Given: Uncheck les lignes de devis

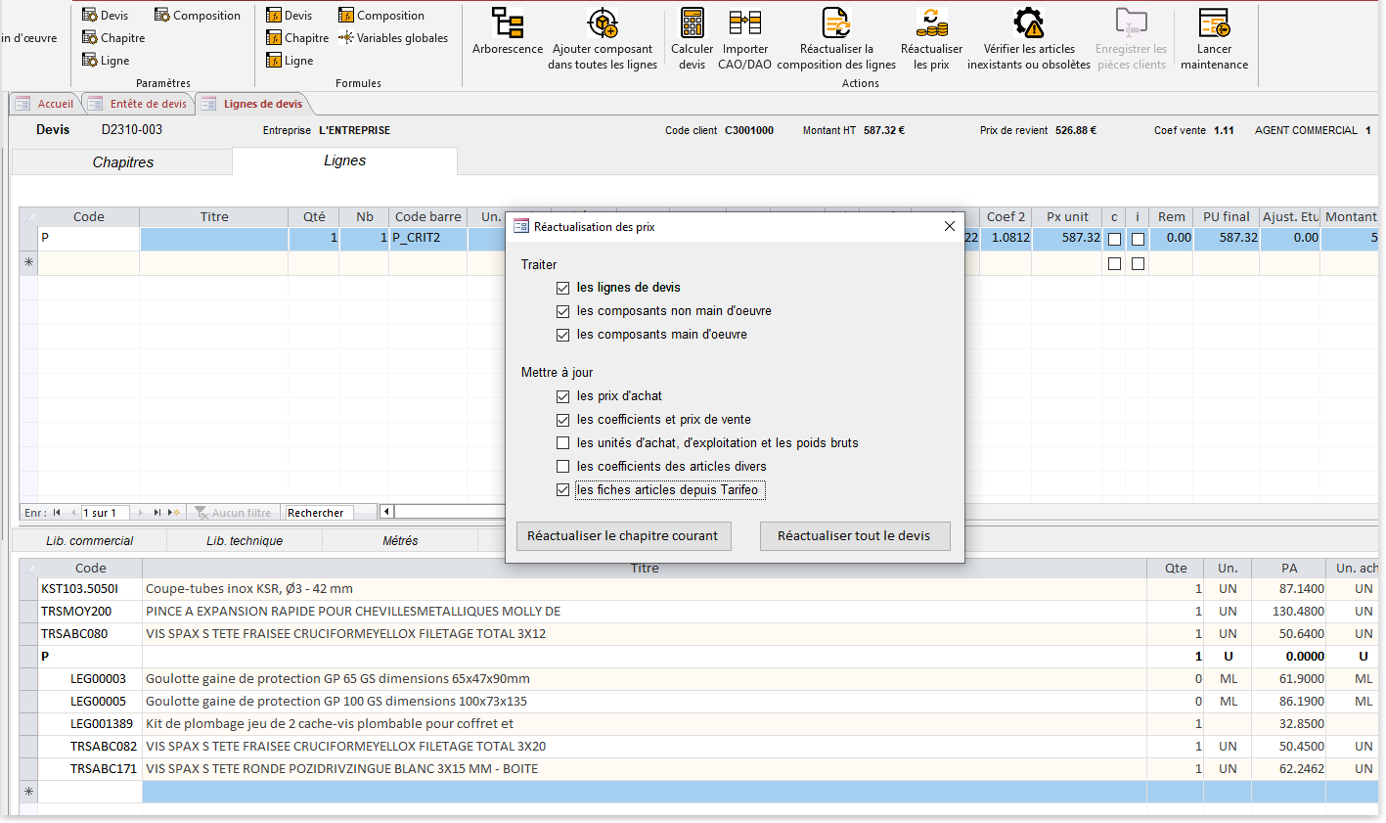Looking at the screenshot, I should (562, 288).
